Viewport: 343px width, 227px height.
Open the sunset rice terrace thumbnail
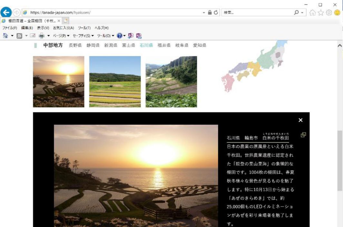(x=59, y=82)
